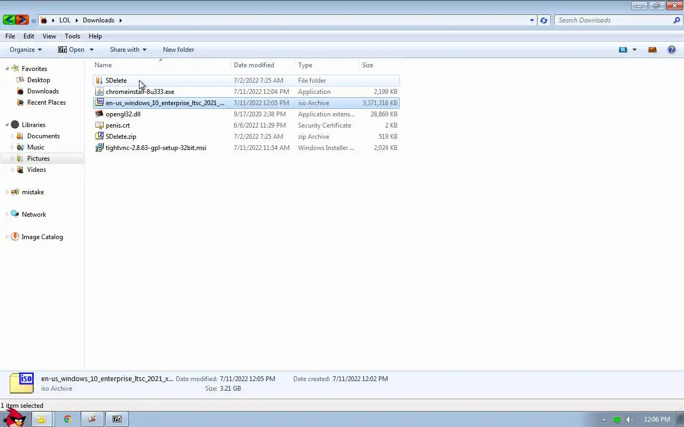Open the Tools menu
Viewport: 684px width, 427px height.
(72, 36)
